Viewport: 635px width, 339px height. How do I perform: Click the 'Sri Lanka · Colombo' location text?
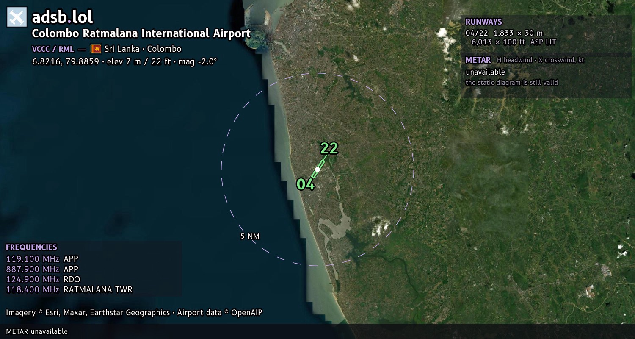[x=143, y=49]
